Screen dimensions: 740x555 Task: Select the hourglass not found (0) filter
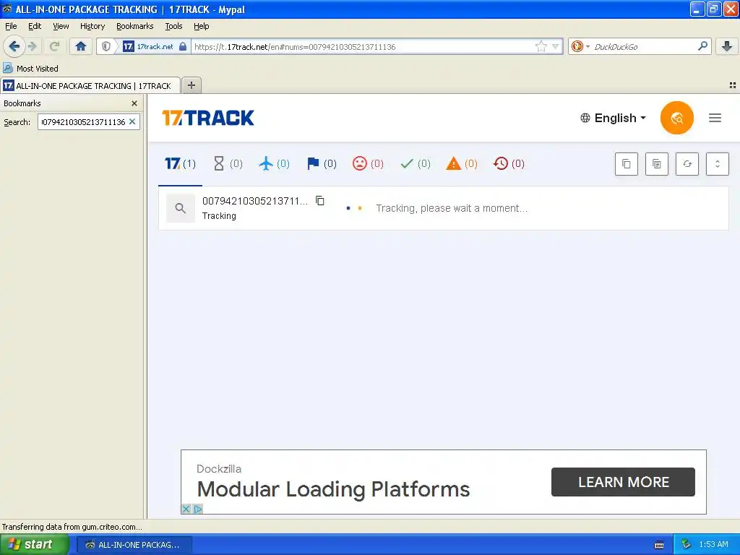228,164
